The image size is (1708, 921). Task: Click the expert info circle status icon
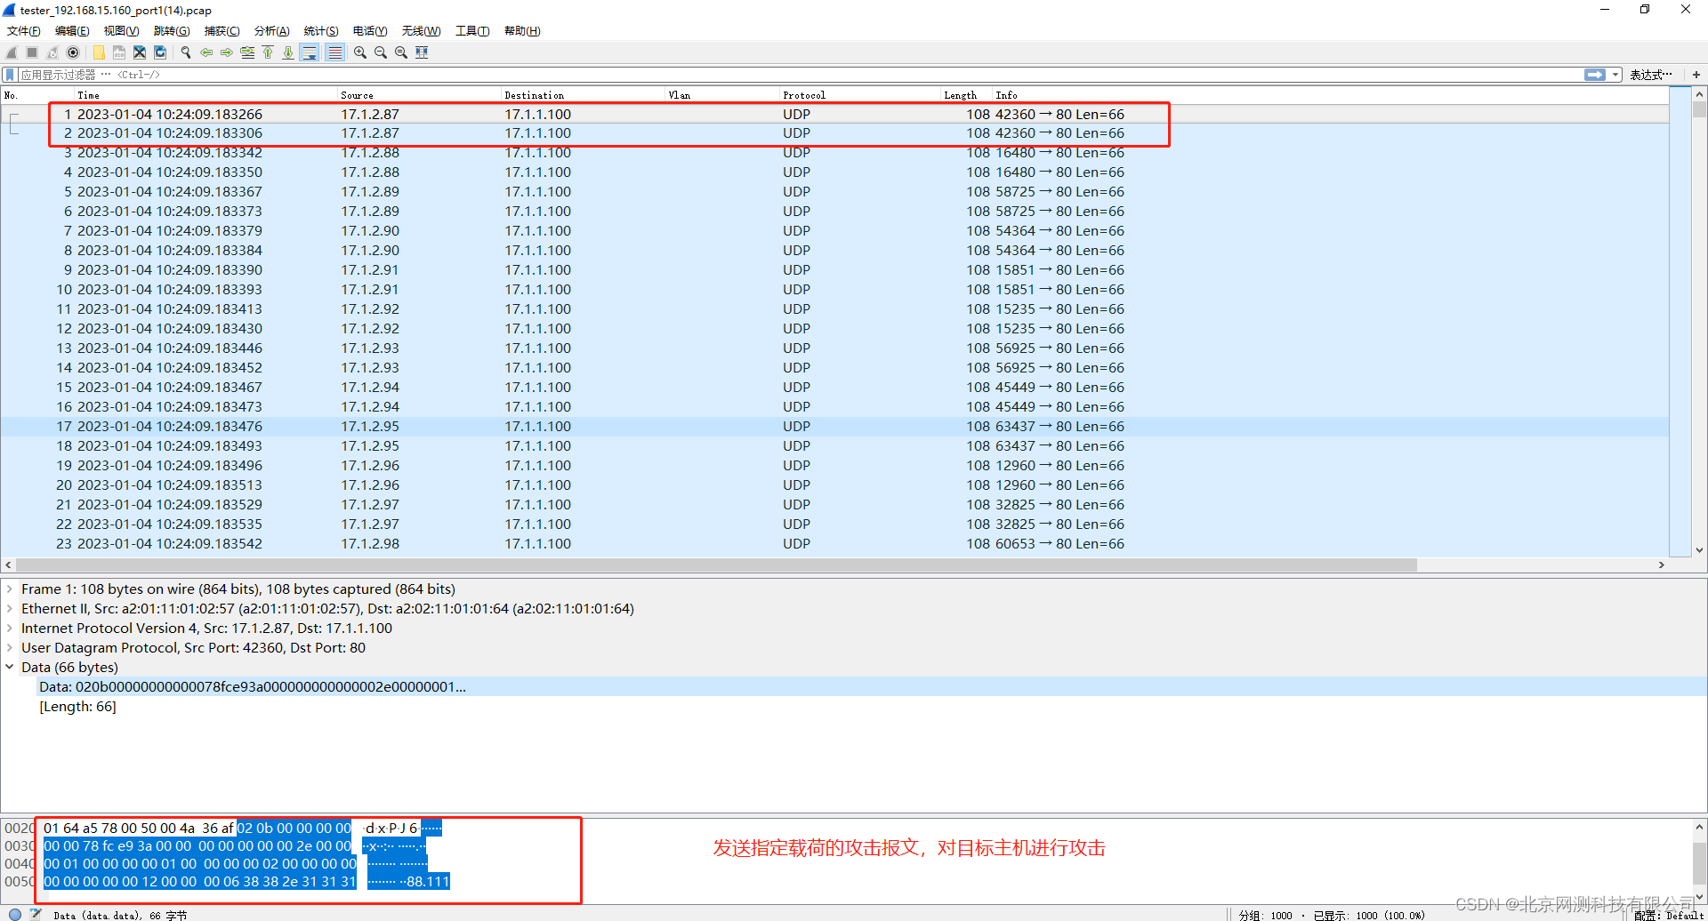click(14, 914)
